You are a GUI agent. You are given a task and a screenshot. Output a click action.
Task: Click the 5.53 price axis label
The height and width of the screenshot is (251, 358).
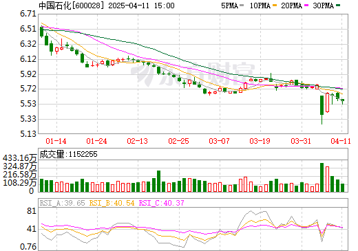(x=28, y=104)
